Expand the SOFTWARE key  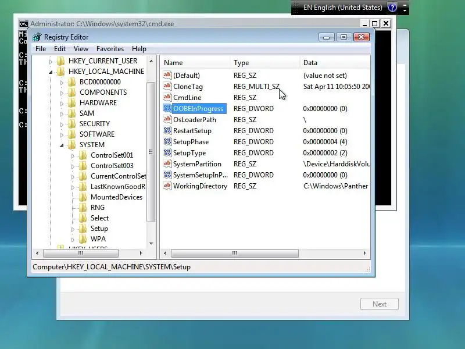[62, 135]
